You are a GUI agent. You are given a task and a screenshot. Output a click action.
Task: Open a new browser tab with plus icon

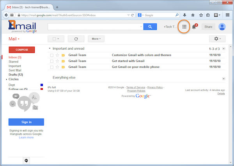(x=57, y=7)
